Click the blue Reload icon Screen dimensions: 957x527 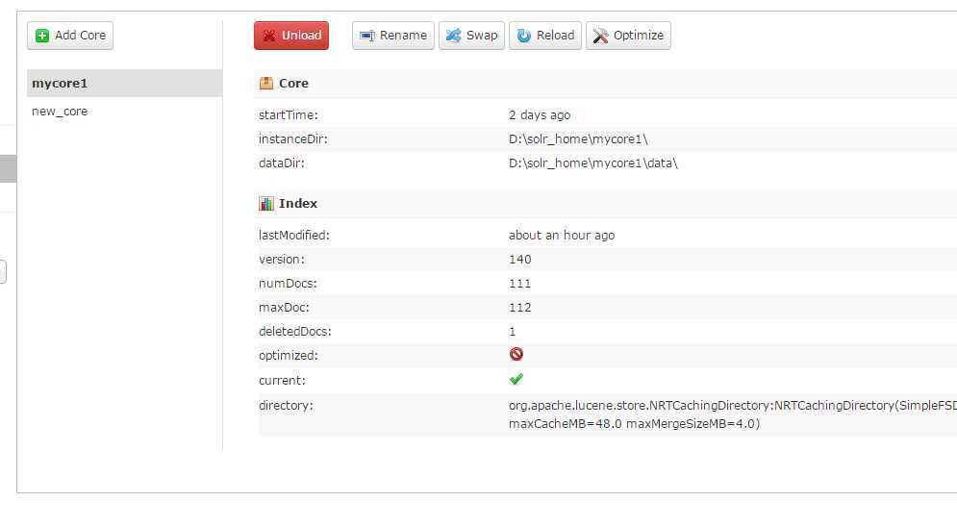[x=524, y=36]
